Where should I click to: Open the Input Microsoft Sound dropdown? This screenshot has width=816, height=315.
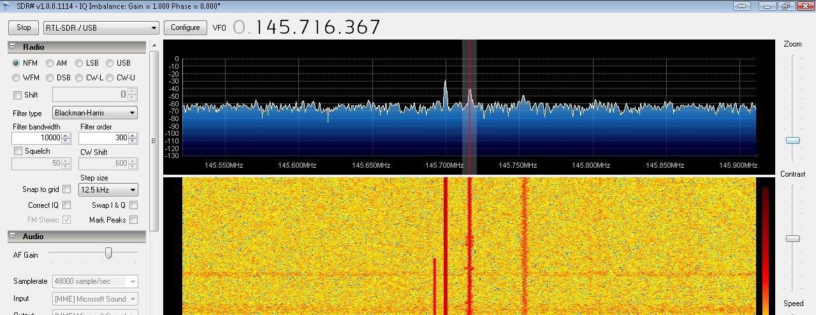tap(95, 299)
